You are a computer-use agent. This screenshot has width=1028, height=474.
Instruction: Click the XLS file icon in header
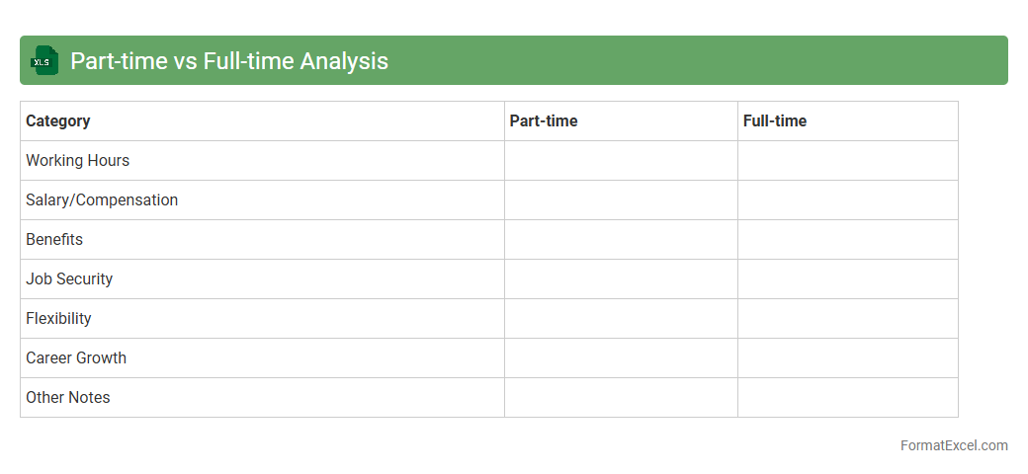pos(44,60)
